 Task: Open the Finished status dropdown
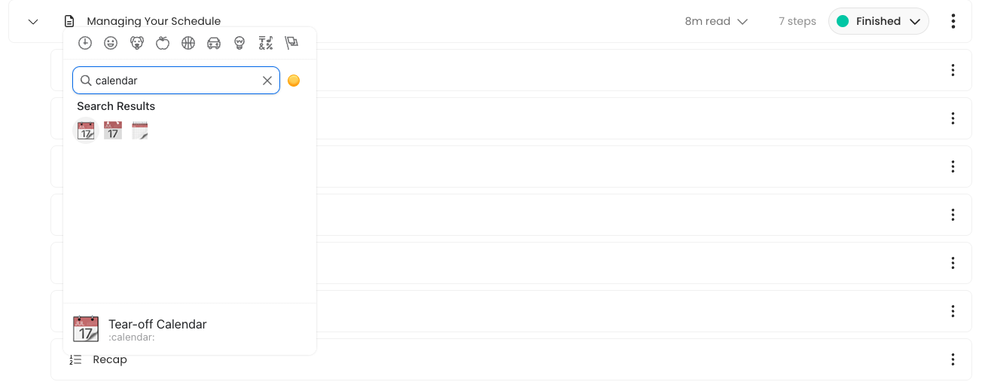click(878, 22)
